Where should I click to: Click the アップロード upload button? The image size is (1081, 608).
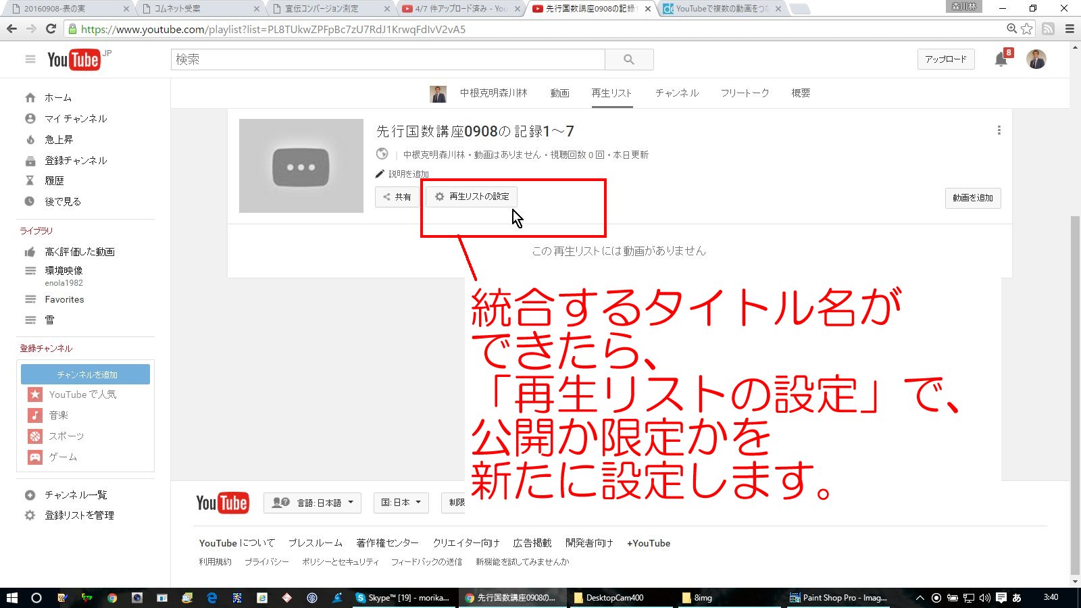946,59
